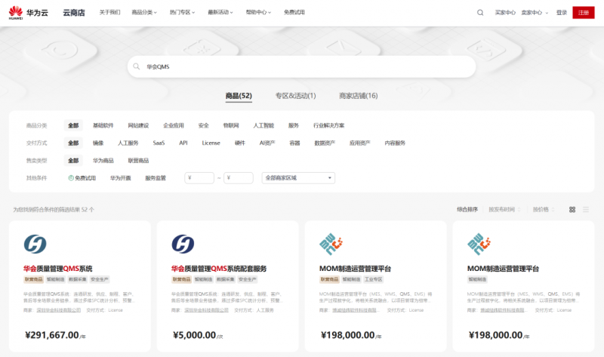The height and width of the screenshot is (357, 604).
Task: Click logo of the MOM card tagged 联营商品
Action: (x=331, y=244)
